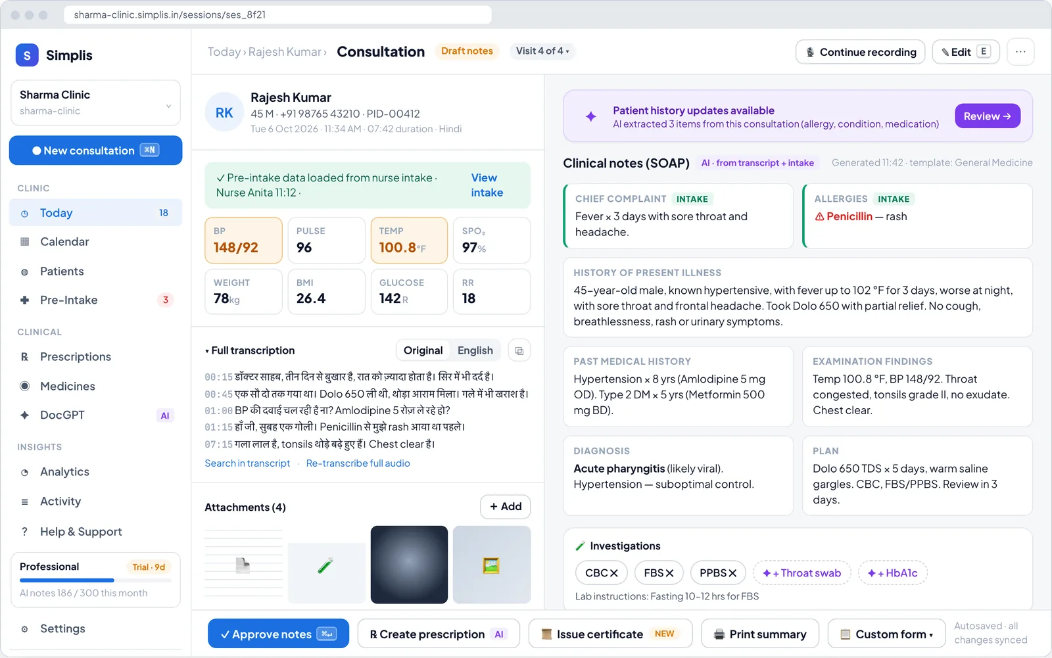Viewport: 1052px width, 658px height.
Task: Continue recording the consultation
Action: pos(860,52)
